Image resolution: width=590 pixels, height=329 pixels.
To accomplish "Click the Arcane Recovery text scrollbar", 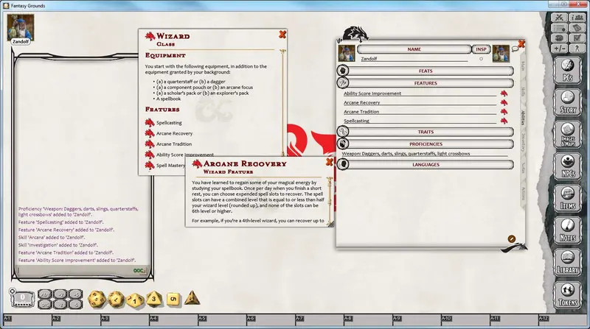I will click(x=329, y=199).
